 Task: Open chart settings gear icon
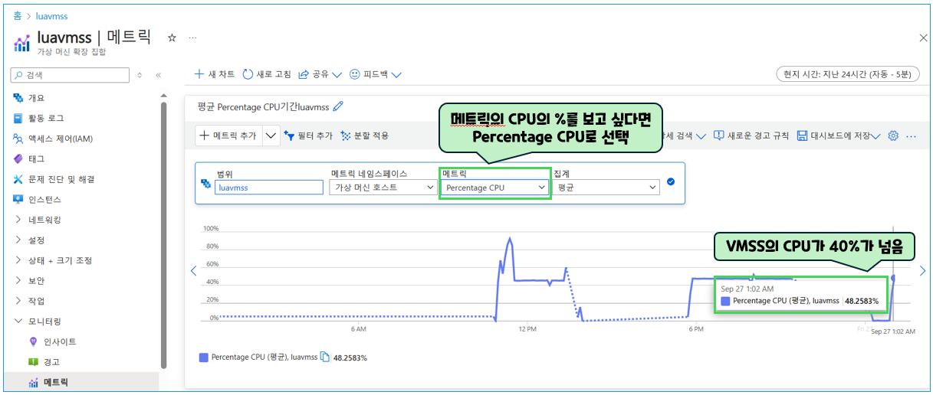coord(893,135)
